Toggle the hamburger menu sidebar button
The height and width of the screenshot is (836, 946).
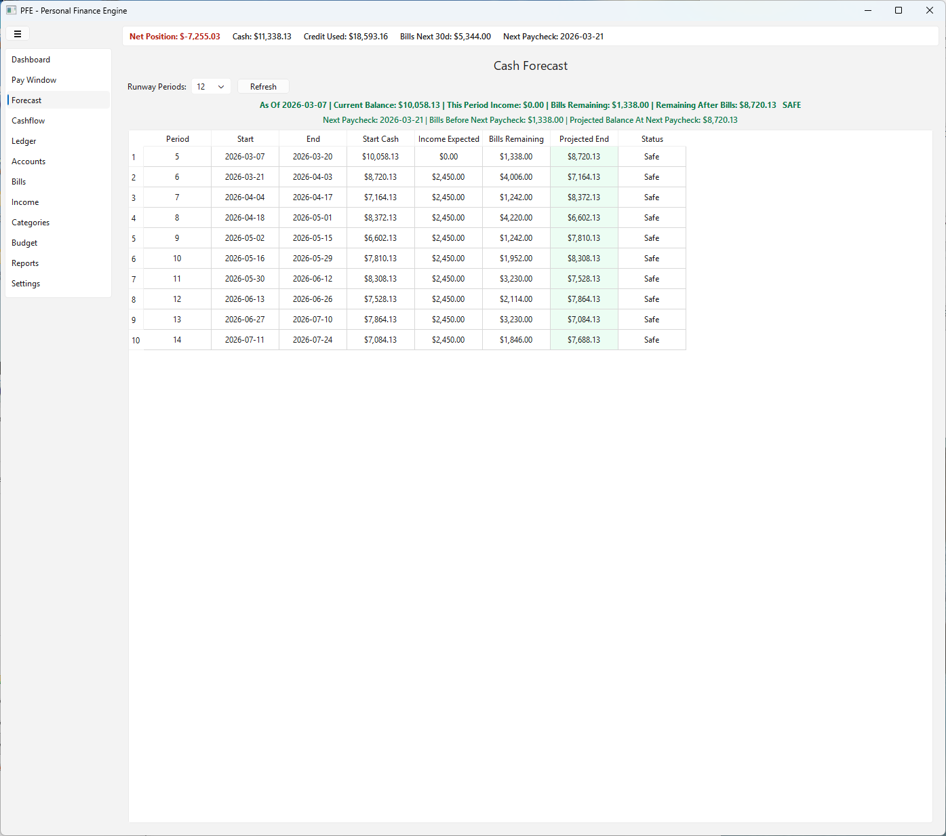[18, 34]
